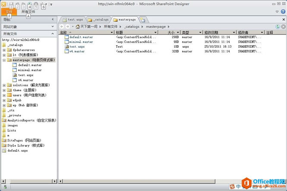The width and height of the screenshot is (287, 191).
Task: Open the Help question mark icon
Action: [x=283, y=12]
